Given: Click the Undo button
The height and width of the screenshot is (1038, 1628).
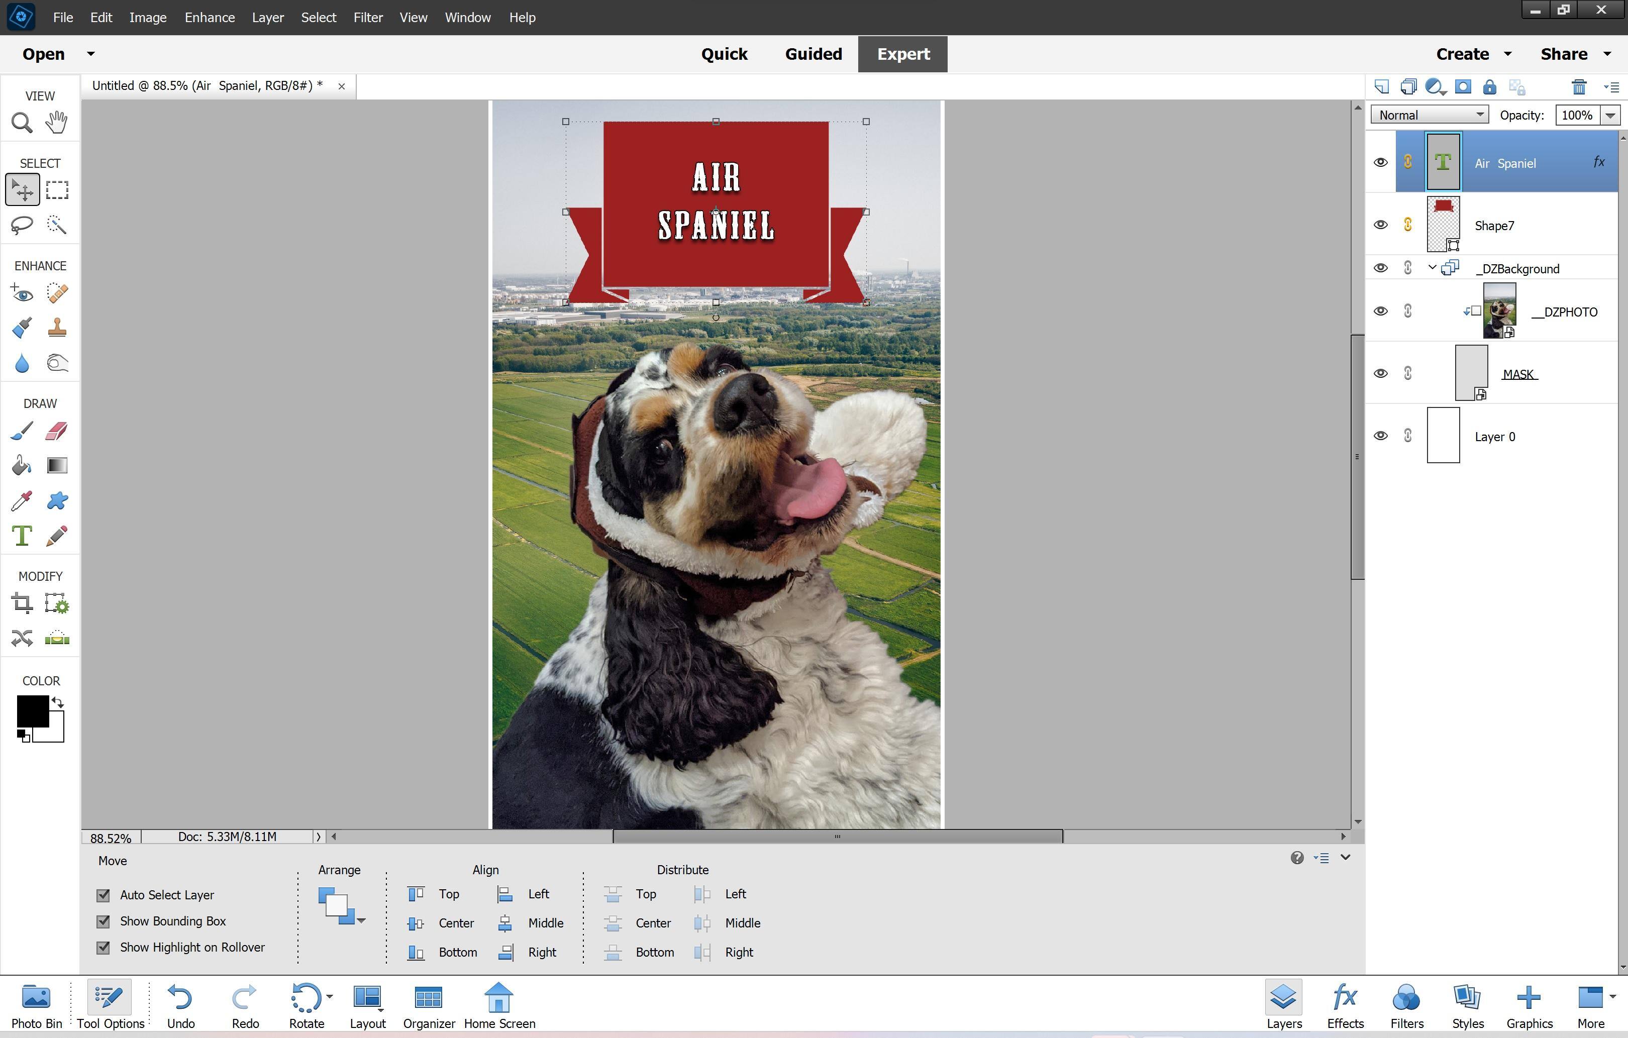Looking at the screenshot, I should coord(180,1005).
